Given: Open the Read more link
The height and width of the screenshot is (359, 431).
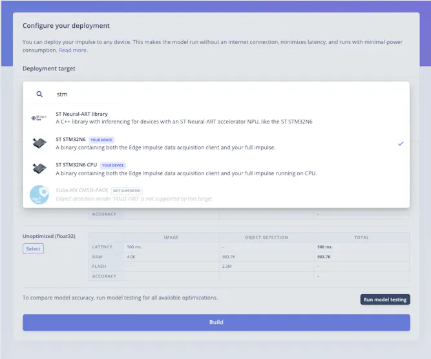Looking at the screenshot, I should (x=72, y=50).
